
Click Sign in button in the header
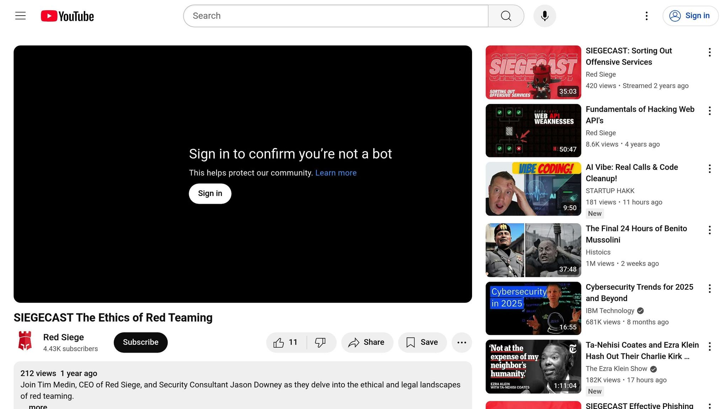(690, 16)
